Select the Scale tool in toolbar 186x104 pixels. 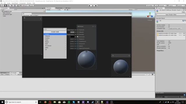click(x=12, y=6)
